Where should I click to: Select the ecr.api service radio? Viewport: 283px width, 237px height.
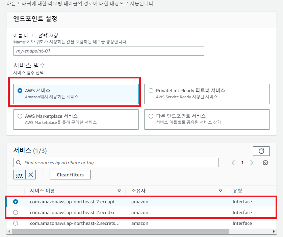click(x=16, y=202)
